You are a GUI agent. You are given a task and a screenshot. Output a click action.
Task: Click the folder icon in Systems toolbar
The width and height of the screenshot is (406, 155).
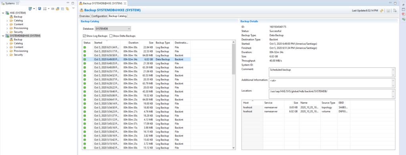point(57,9)
